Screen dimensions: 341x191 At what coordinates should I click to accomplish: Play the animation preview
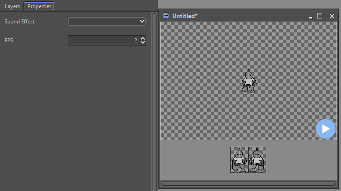[326, 129]
